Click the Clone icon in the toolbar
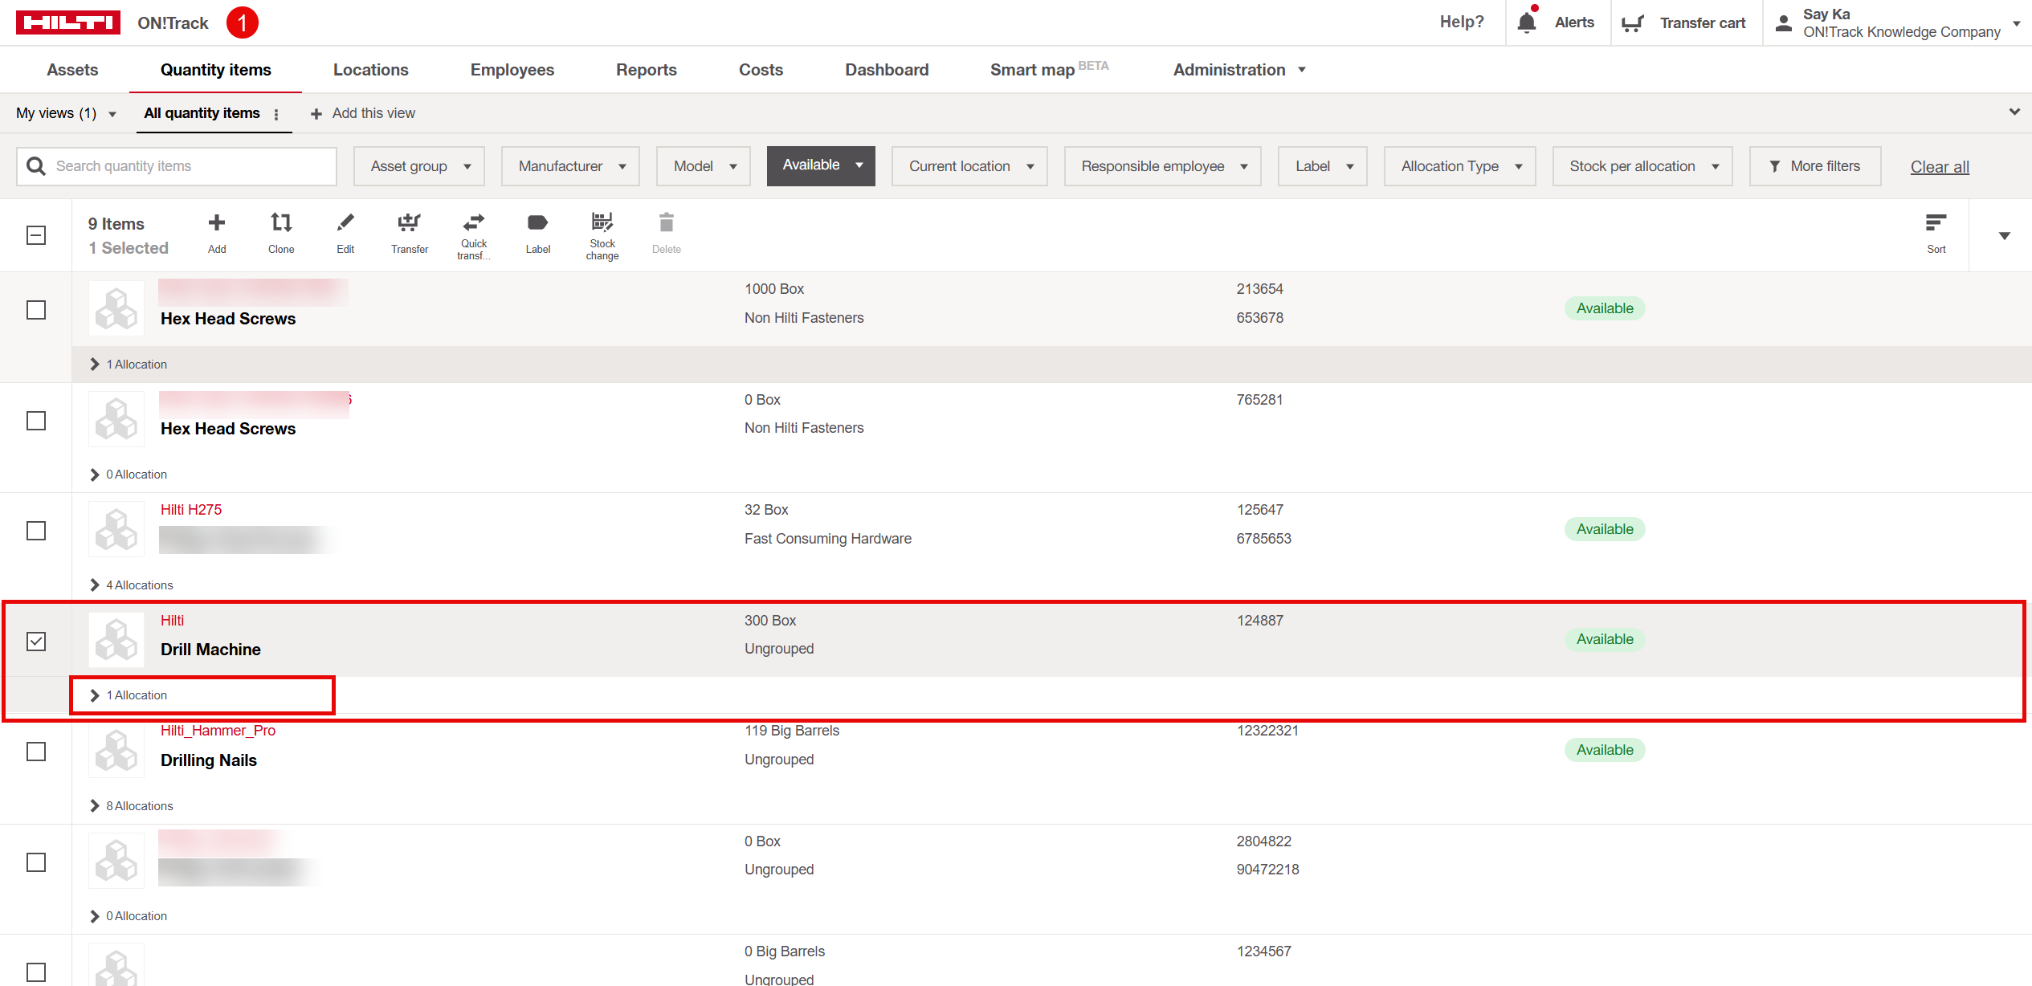 click(x=281, y=223)
